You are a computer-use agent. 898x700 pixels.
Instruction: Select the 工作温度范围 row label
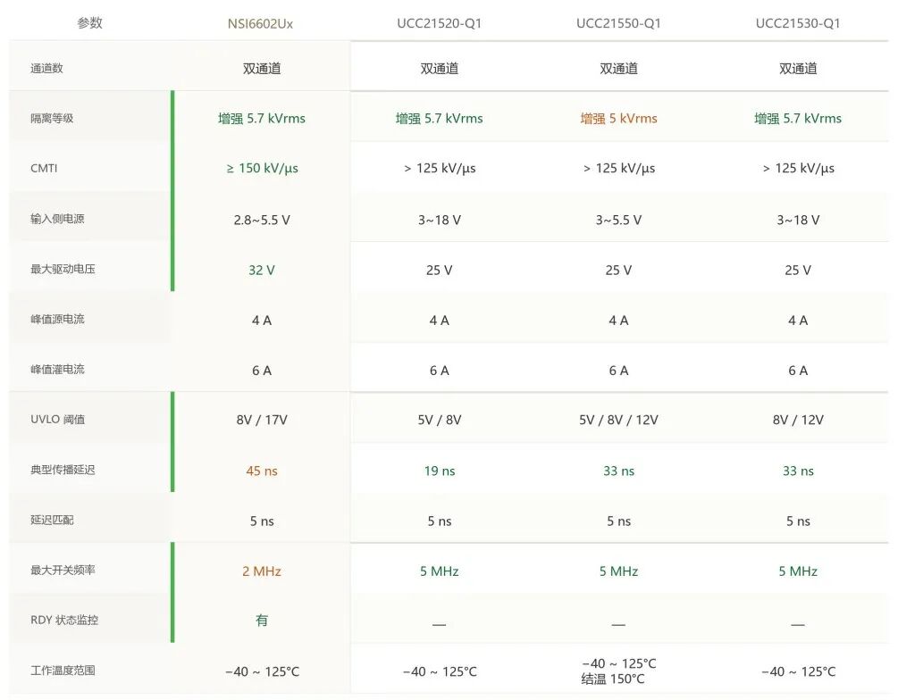coord(63,671)
